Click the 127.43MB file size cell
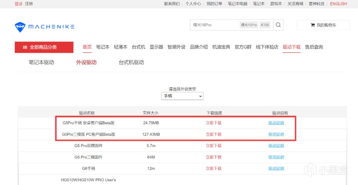Viewport: 358px width, 185px height. pyautogui.click(x=151, y=134)
